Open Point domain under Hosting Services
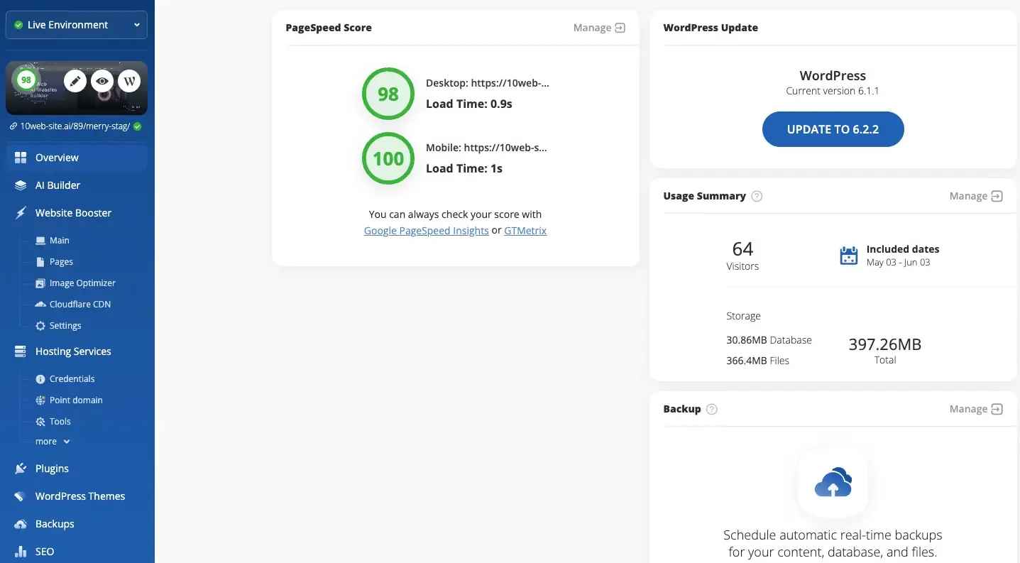1020x563 pixels. point(76,400)
